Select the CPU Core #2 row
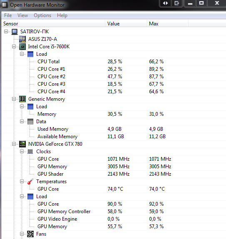Image resolution: width=226 pixels, height=239 pixels. click(x=114, y=77)
